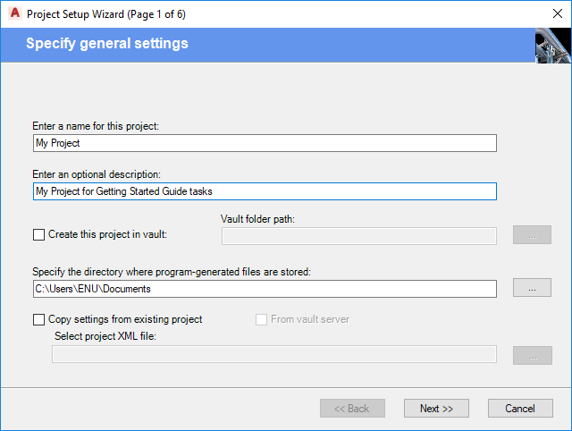Go back with the << Back button
572x431 pixels.
pyautogui.click(x=352, y=409)
